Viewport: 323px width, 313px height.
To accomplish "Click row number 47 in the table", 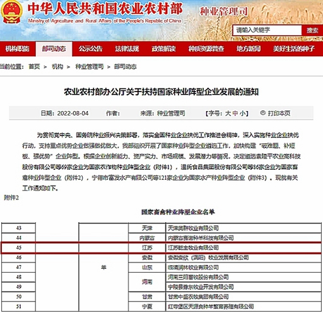I will (x=18, y=267).
